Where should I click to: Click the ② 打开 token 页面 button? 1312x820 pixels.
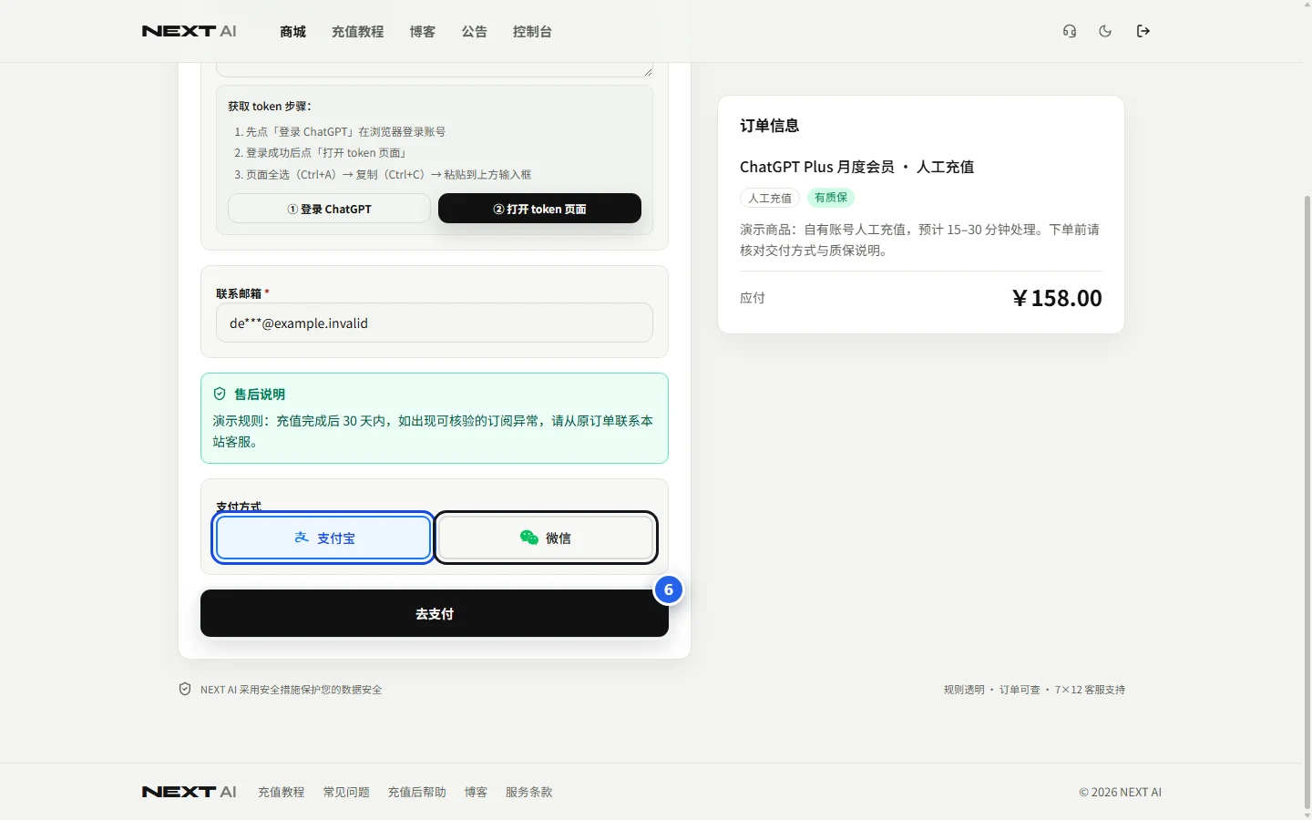[539, 209]
